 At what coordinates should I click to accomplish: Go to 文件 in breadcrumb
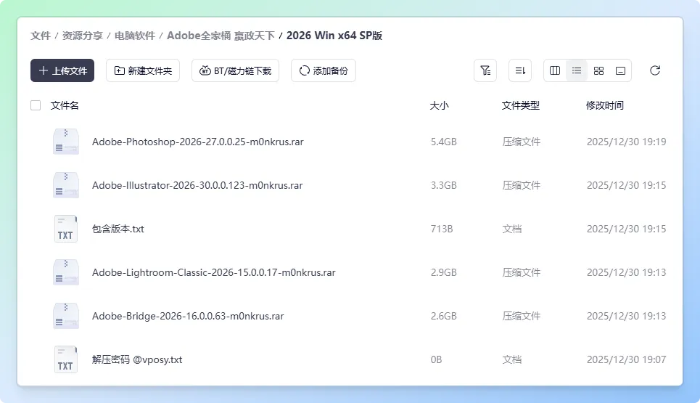click(x=41, y=36)
